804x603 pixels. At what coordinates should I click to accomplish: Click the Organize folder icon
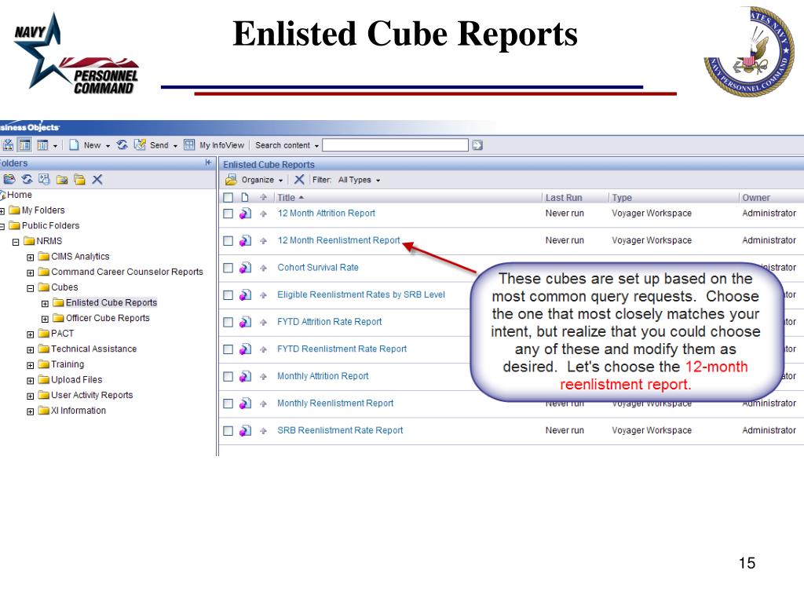[231, 180]
